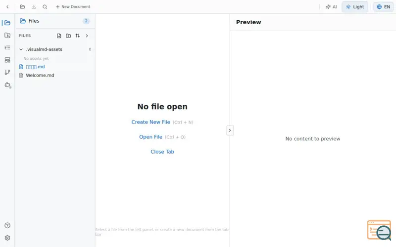Open the AI bot settings sidebar icon
396x247 pixels.
click(x=8, y=85)
